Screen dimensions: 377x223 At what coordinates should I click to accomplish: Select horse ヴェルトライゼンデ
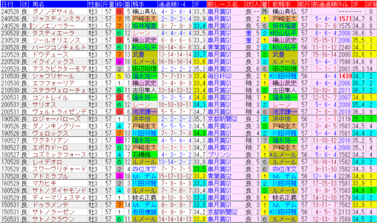tap(59, 112)
